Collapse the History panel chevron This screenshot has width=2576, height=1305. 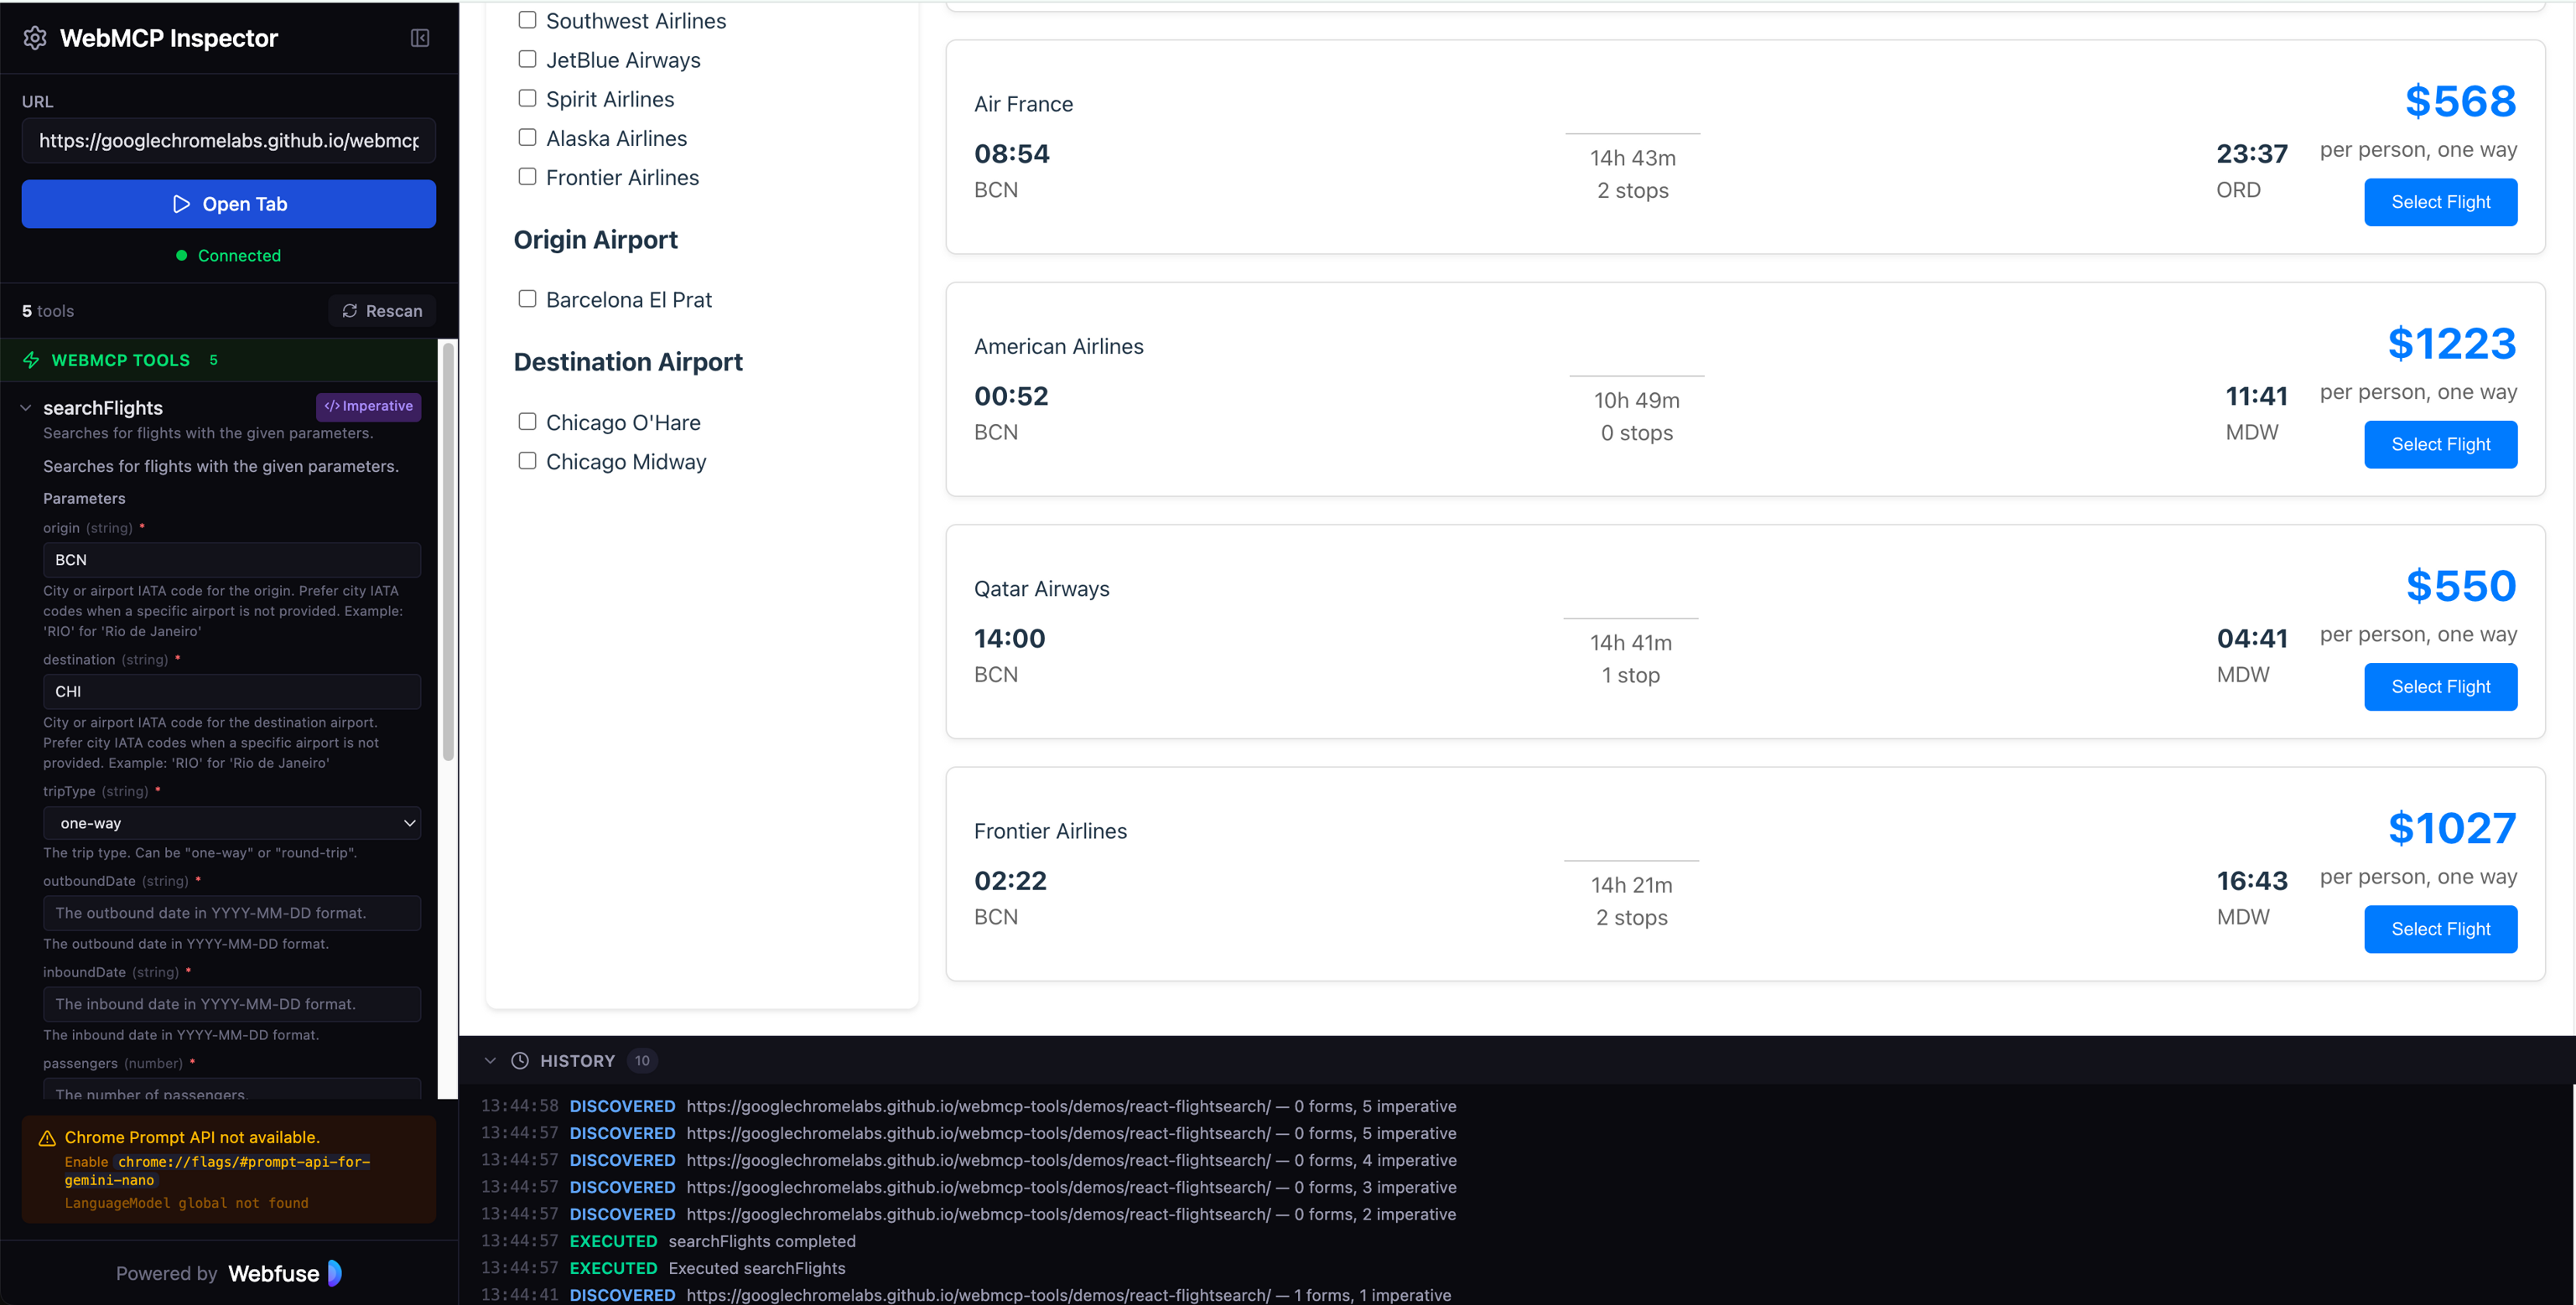490,1060
